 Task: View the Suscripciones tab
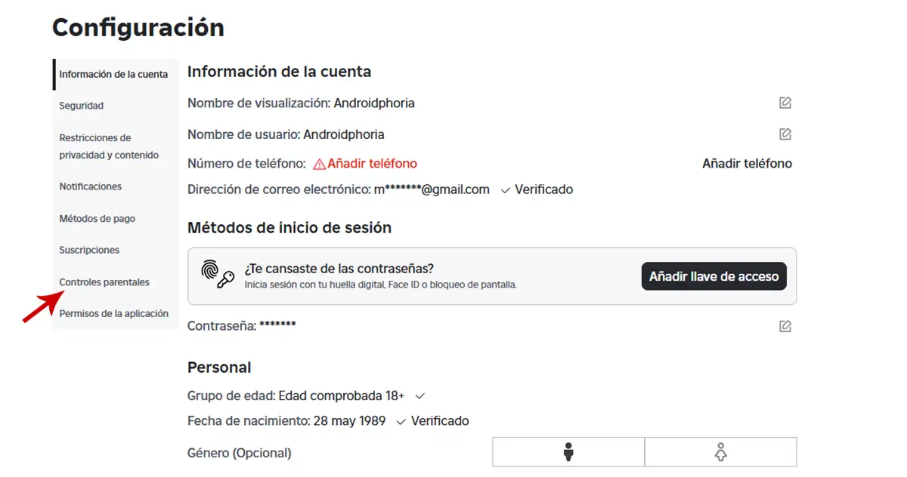[x=89, y=250]
